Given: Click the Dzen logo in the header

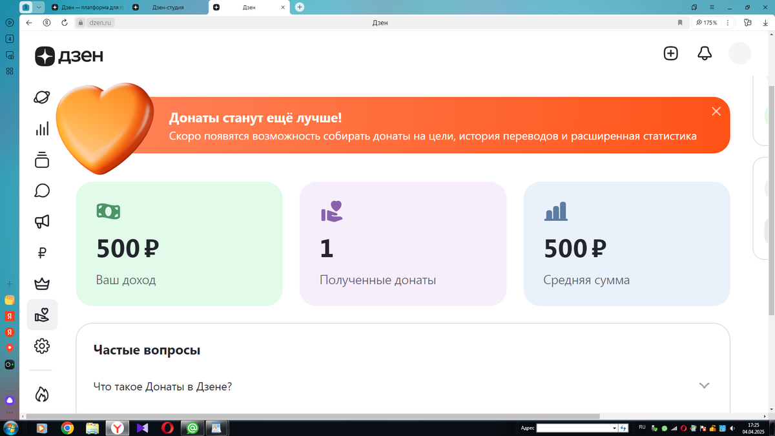Looking at the screenshot, I should 69,56.
